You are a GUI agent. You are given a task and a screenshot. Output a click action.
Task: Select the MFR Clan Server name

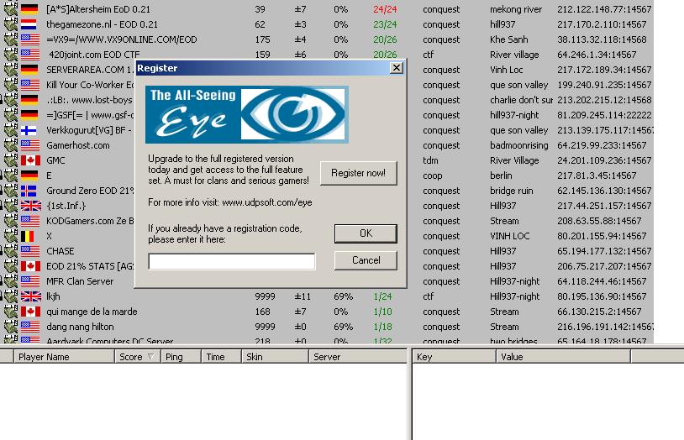(80, 281)
